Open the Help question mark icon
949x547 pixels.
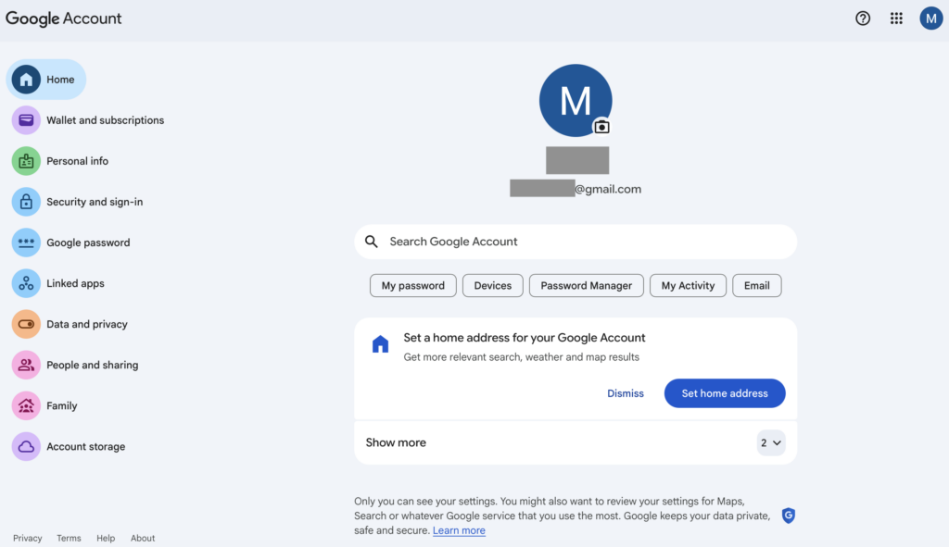coord(863,19)
